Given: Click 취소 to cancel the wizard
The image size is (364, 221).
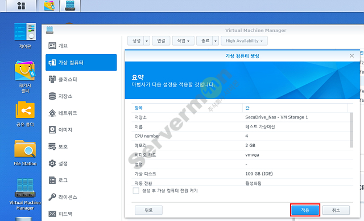Looking at the screenshot, I should click(x=336, y=210).
